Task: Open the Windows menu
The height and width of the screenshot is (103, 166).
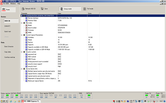Action: click(13, 4)
